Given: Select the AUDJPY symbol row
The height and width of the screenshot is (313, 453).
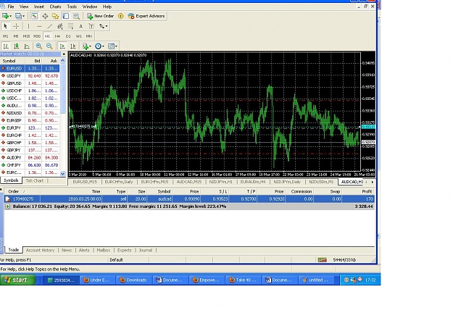Looking at the screenshot, I should (x=30, y=158).
